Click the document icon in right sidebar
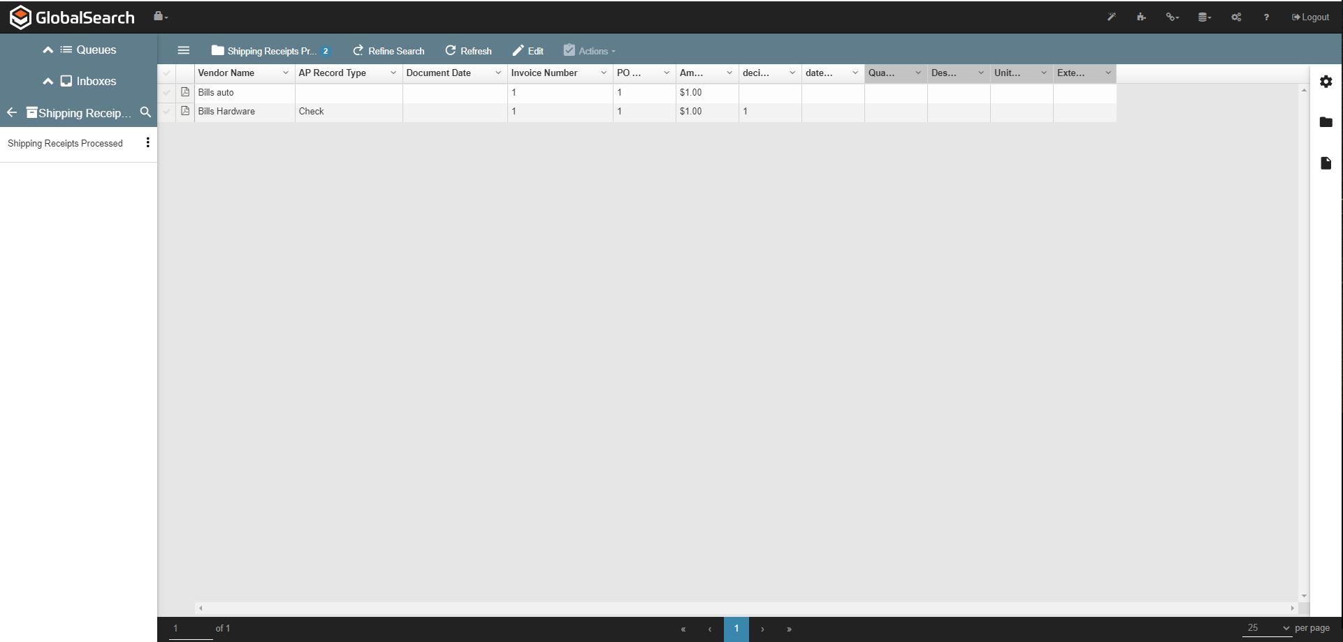Image resolution: width=1343 pixels, height=642 pixels. pyautogui.click(x=1326, y=163)
